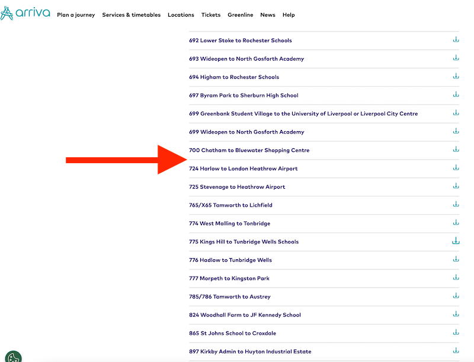
Task: Click 865 St Johns School to Croxdale
Action: (232, 334)
